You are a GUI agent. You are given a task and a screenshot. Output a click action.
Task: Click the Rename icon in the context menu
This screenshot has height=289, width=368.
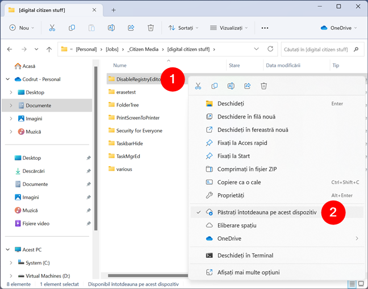(x=231, y=86)
